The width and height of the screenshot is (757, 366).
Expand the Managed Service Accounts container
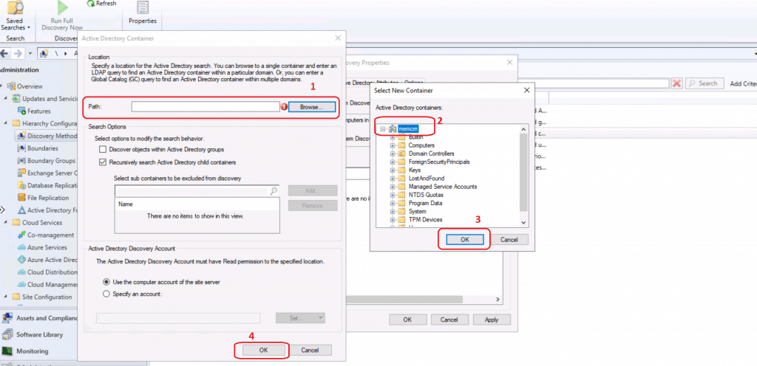[x=393, y=187]
